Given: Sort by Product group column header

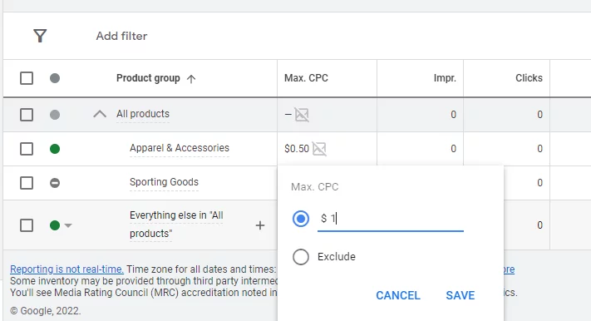Looking at the screenshot, I should pyautogui.click(x=148, y=78).
